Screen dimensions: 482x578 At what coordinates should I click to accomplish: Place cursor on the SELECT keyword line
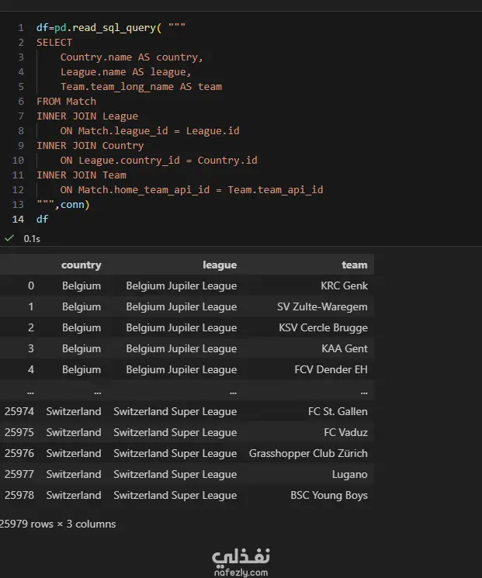[x=54, y=43]
